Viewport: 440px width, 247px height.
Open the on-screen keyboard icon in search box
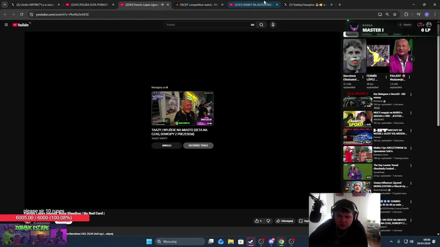[253, 25]
